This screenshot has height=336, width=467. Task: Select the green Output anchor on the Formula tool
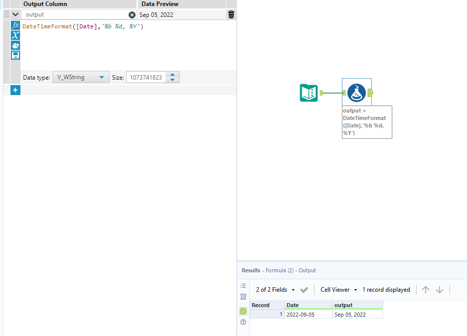371,92
